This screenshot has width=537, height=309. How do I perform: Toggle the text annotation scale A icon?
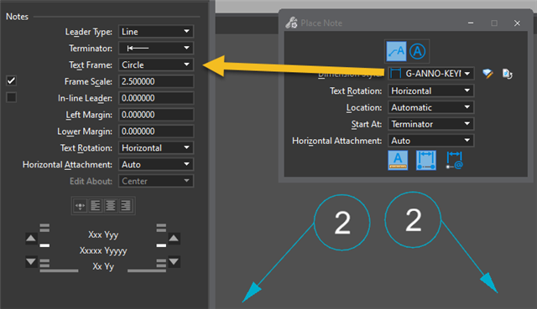point(398,160)
